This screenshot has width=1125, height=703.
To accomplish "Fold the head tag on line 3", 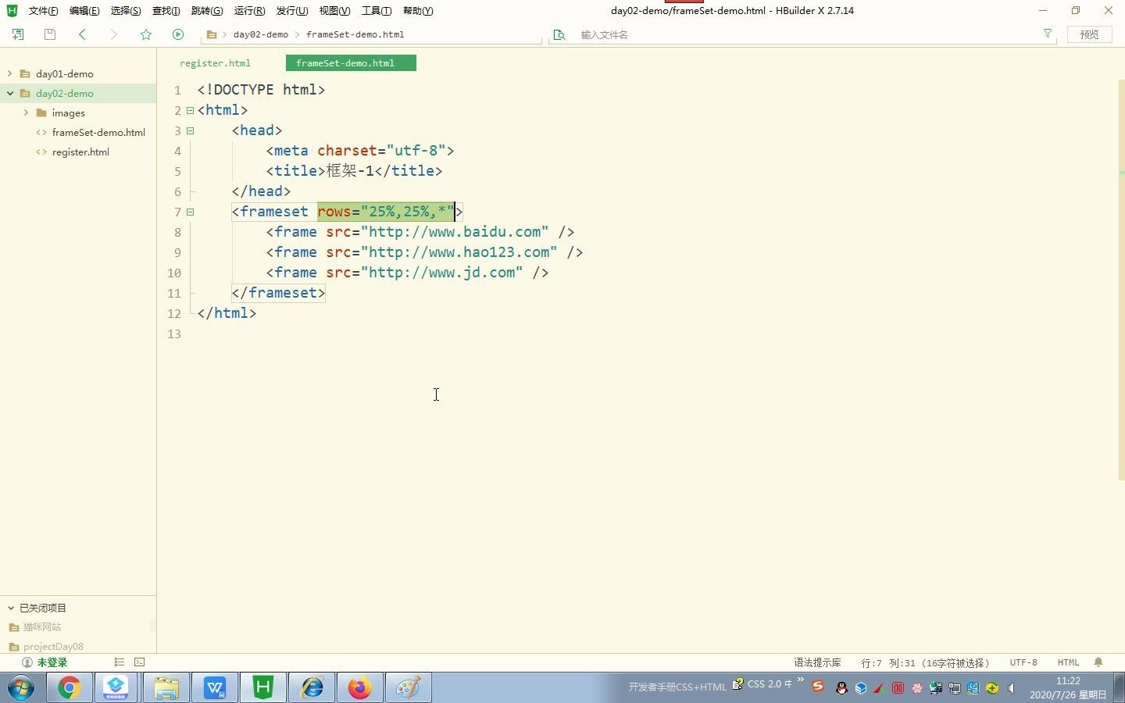I will tap(190, 130).
